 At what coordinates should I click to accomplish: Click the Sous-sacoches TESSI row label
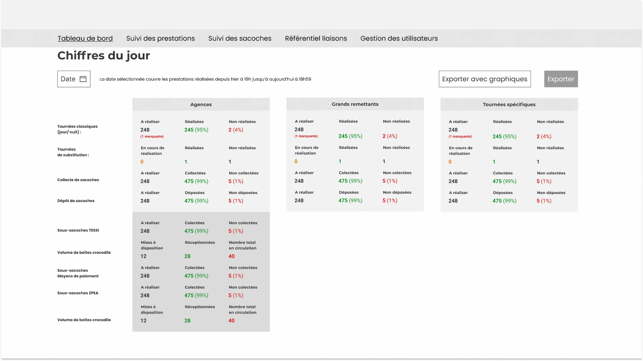pyautogui.click(x=78, y=230)
